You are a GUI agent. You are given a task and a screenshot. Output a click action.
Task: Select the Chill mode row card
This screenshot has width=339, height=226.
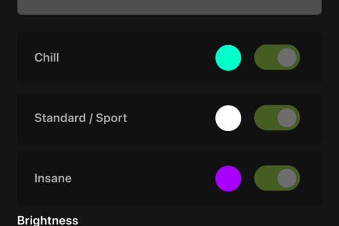[x=141, y=58]
